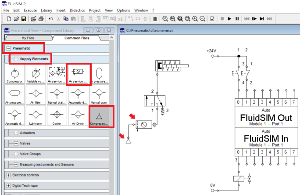Expand the Electrical controls node
This screenshot has width=300, height=195.
(x=8, y=175)
